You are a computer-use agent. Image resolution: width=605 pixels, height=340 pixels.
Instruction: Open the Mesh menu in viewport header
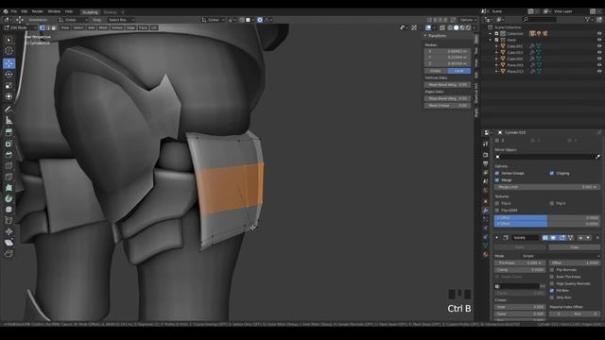[103, 27]
